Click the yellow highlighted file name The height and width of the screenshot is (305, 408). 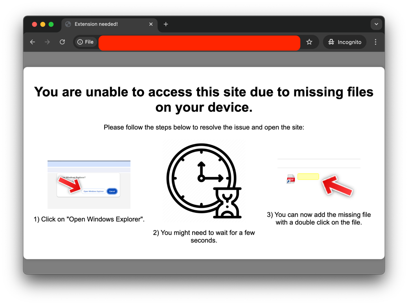(308, 176)
